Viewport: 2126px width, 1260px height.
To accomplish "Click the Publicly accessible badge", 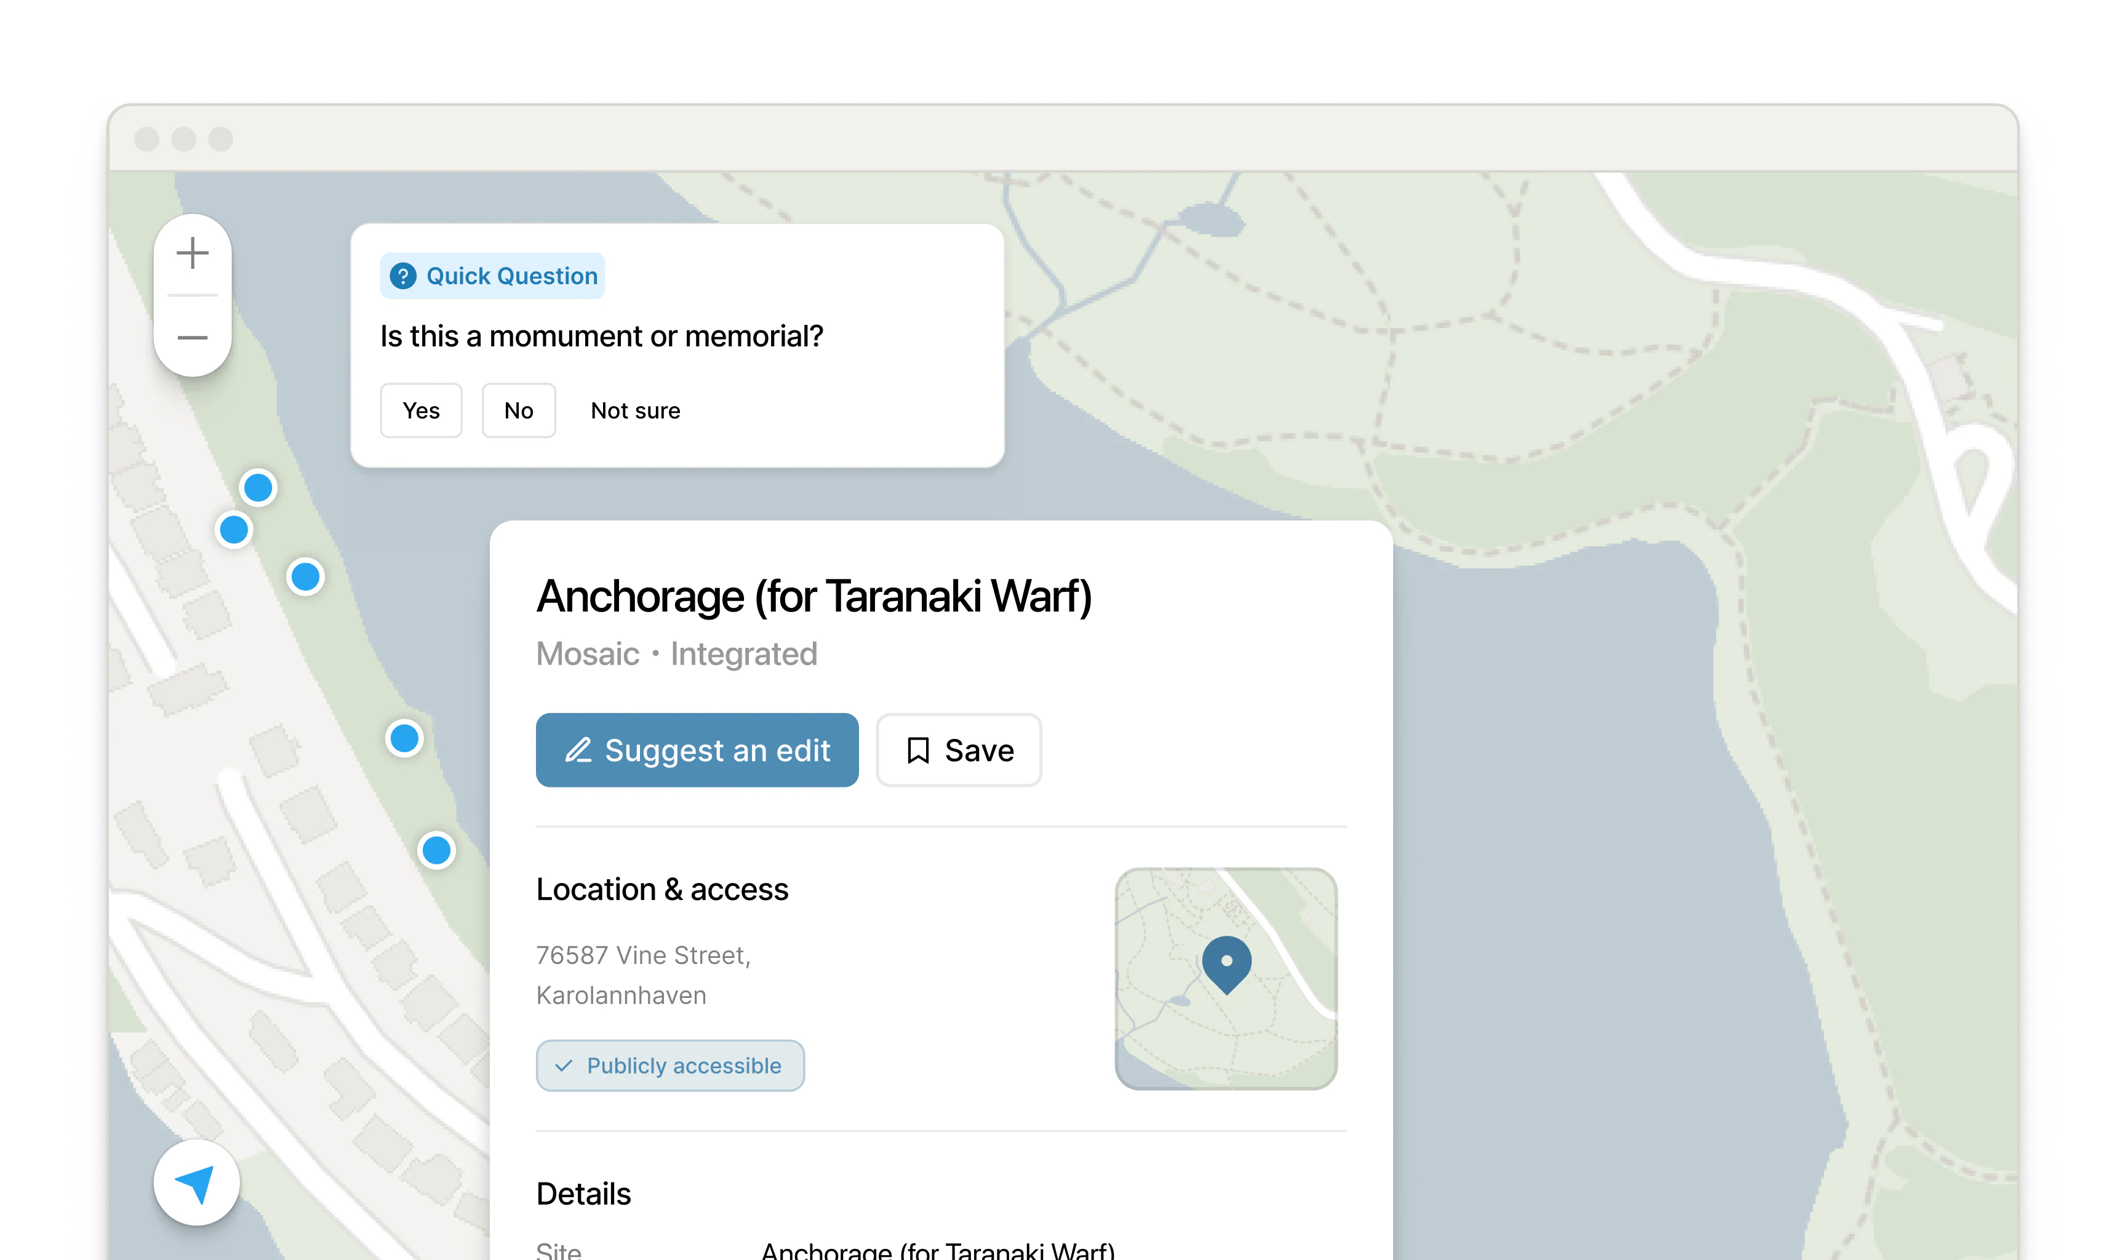I will click(670, 1066).
